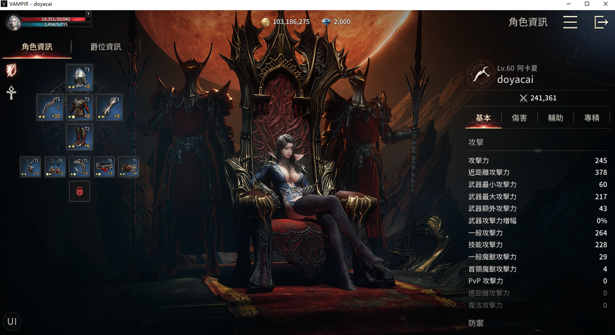
Task: Click the gold coin currency icon
Action: (266, 22)
